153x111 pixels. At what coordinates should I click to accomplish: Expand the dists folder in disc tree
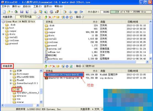pyautogui.click(x=3, y=34)
